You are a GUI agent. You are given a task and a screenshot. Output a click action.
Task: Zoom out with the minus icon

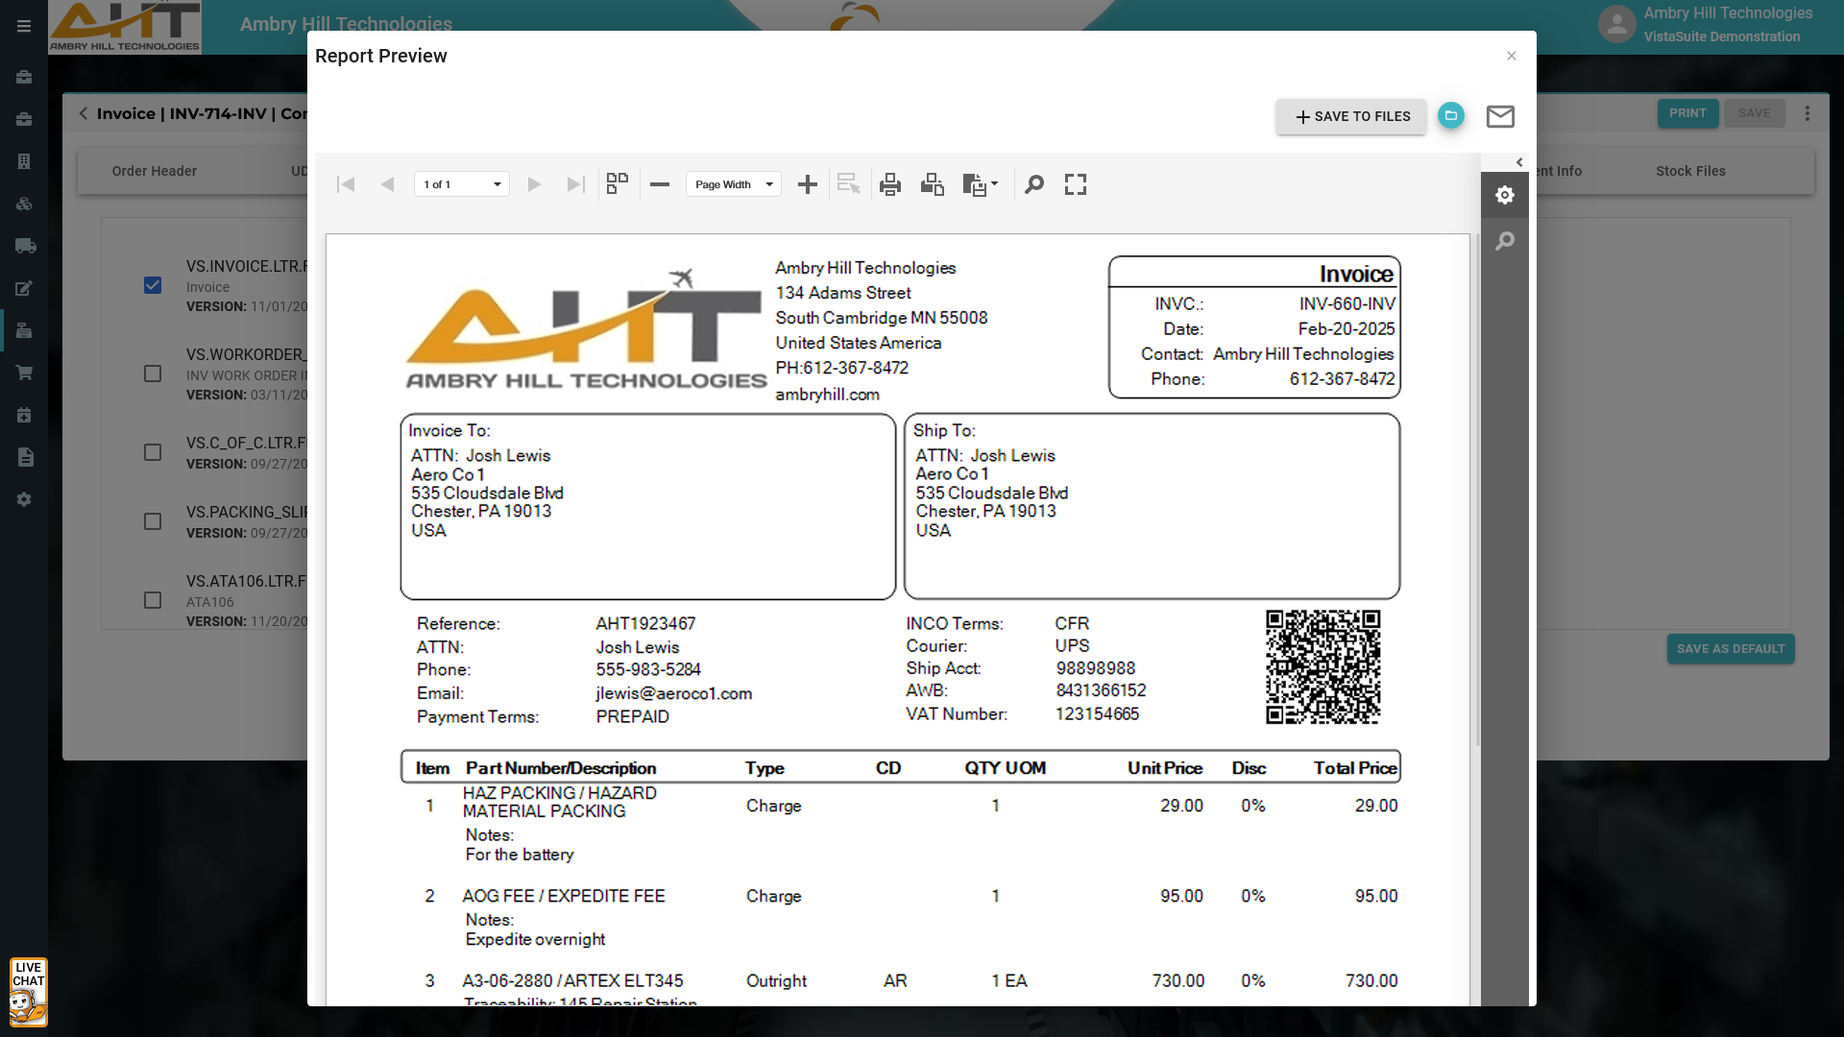pyautogui.click(x=660, y=184)
